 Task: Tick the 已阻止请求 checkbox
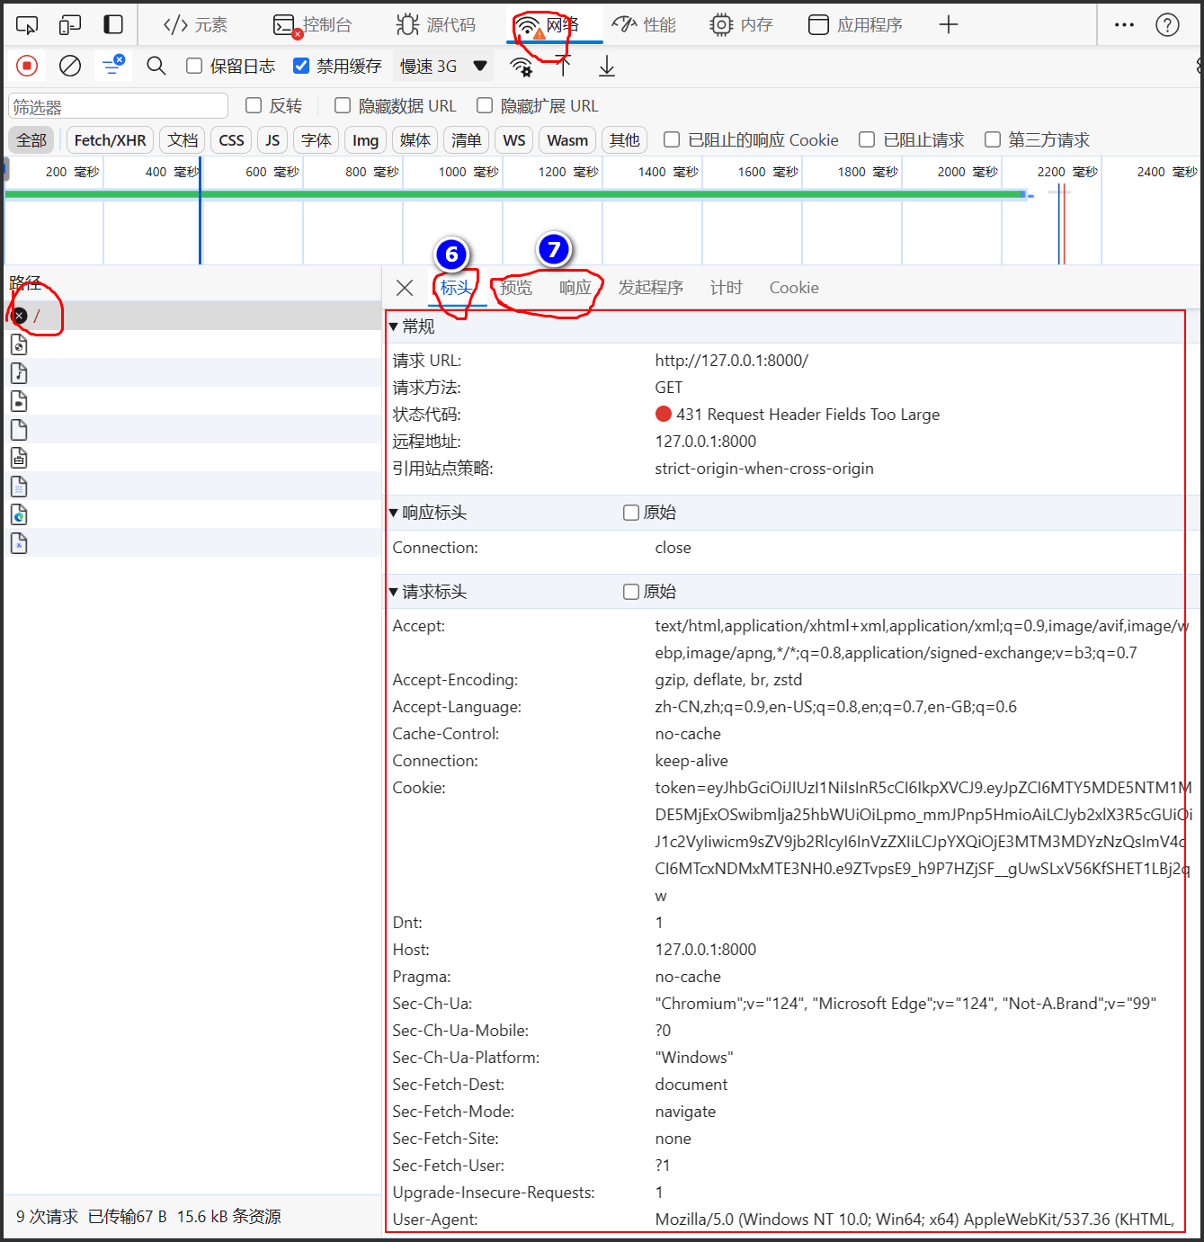click(867, 139)
